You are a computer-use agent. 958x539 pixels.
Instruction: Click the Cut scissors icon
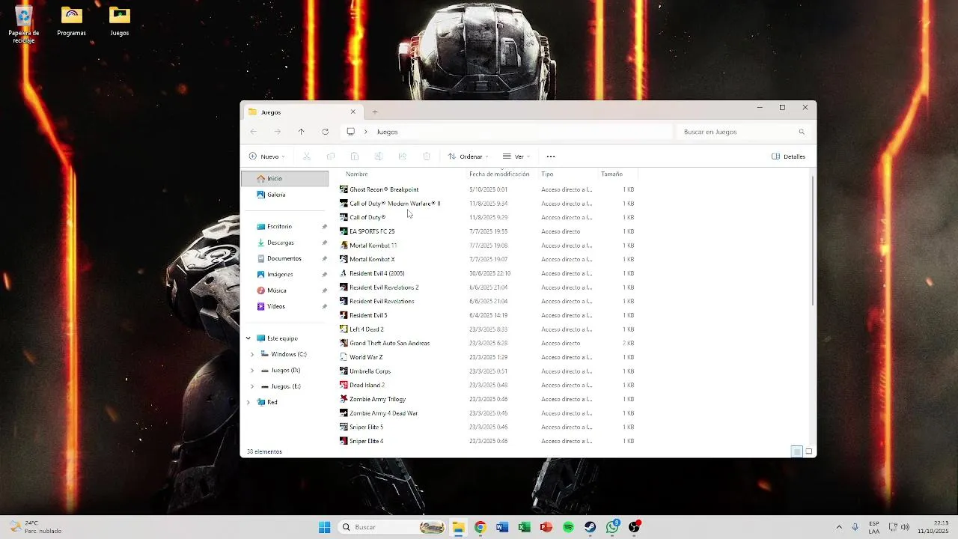pyautogui.click(x=307, y=156)
